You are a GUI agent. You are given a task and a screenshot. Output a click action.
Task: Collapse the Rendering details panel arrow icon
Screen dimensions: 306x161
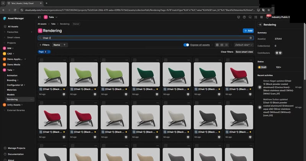point(260,25)
